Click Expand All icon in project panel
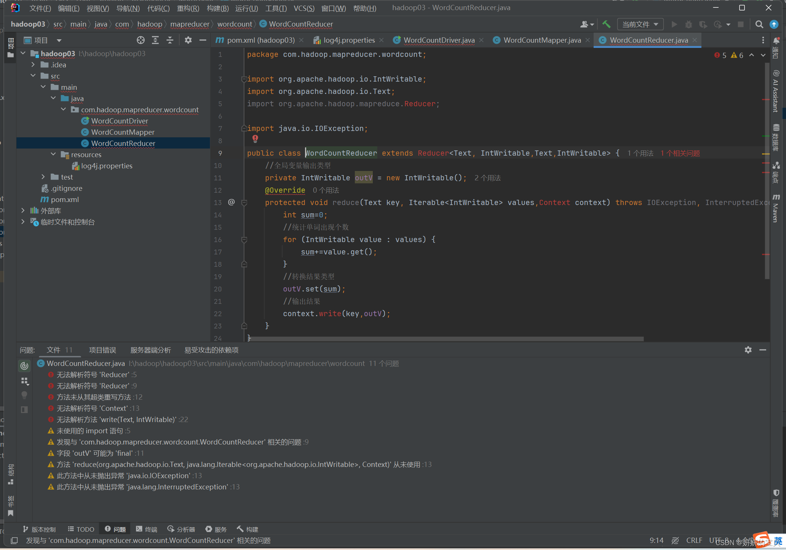The width and height of the screenshot is (786, 550). [x=155, y=40]
